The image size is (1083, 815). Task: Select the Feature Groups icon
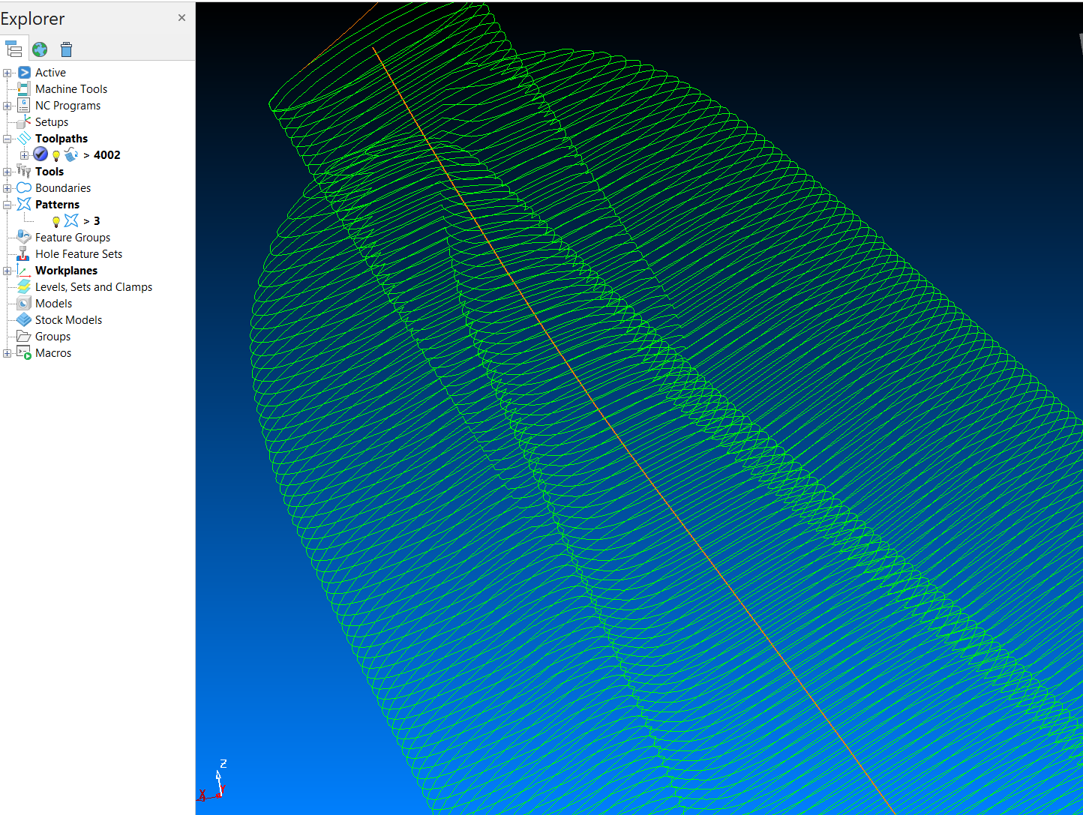click(22, 237)
